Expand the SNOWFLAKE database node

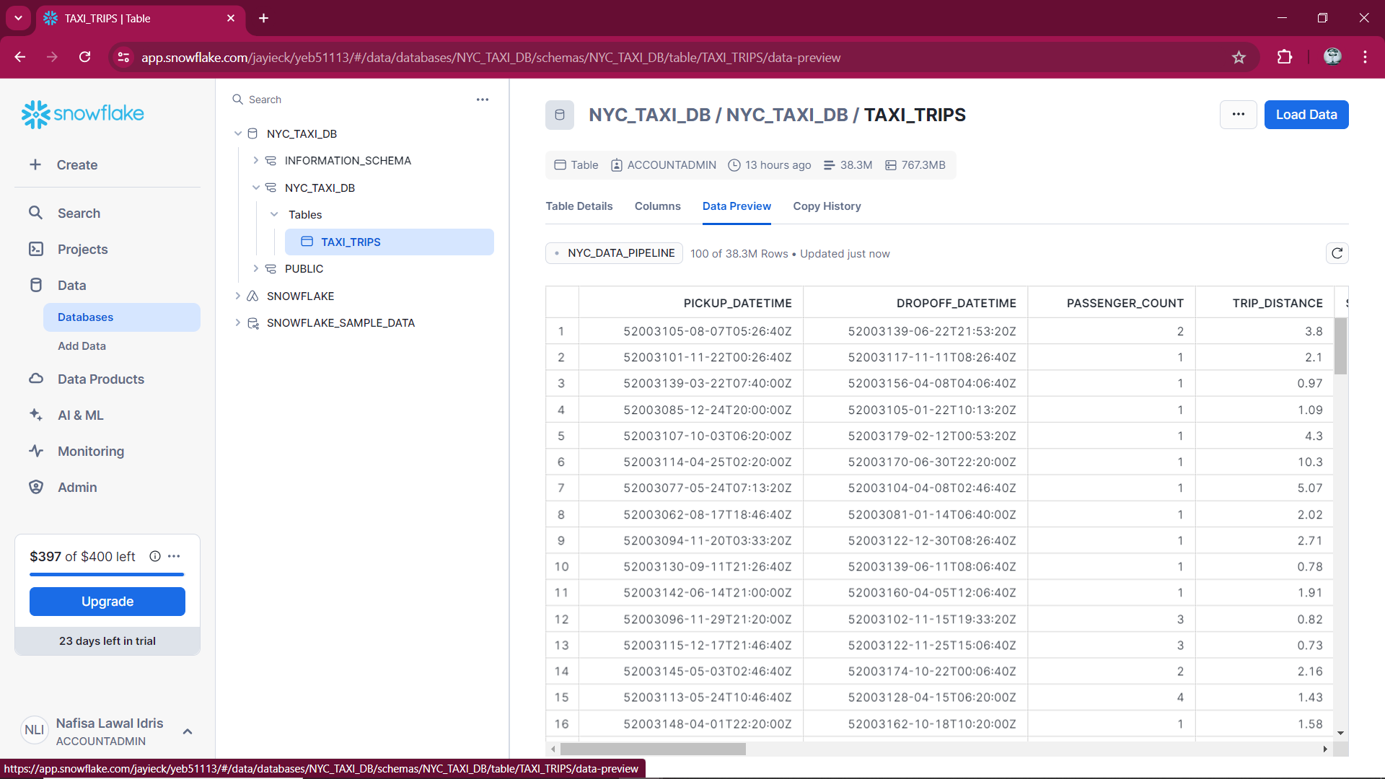coord(238,296)
